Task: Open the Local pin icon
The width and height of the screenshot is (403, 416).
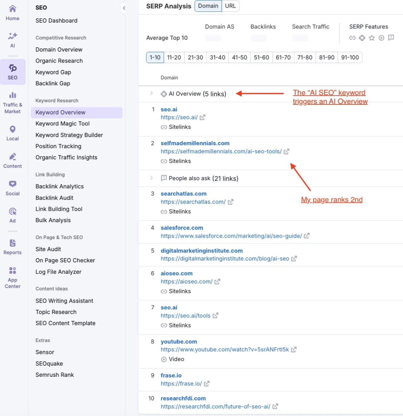Action: pyautogui.click(x=13, y=129)
